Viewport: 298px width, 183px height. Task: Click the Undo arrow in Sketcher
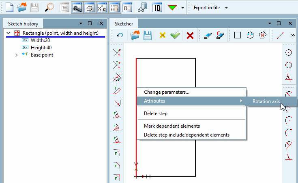point(120,35)
